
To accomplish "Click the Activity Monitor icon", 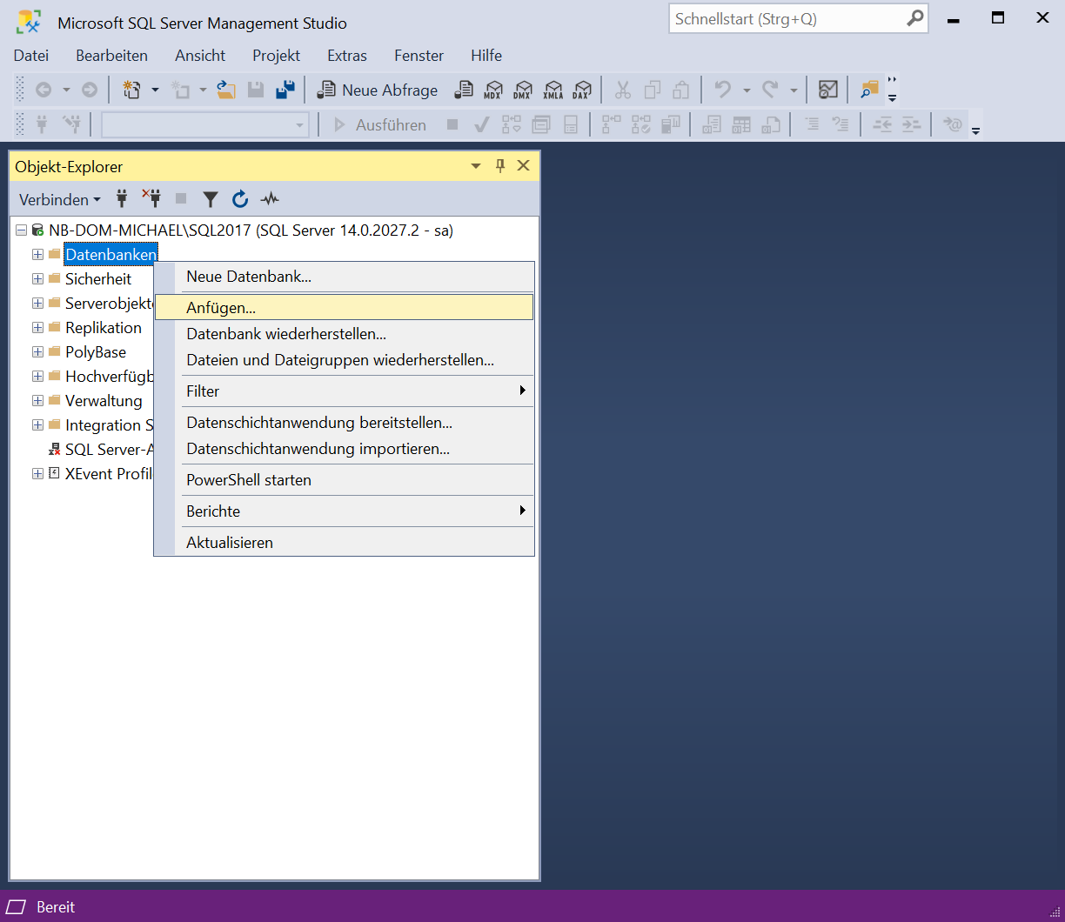I will click(x=827, y=90).
